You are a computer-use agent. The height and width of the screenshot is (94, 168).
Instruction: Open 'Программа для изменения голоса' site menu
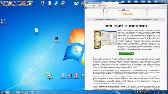(x=106, y=20)
